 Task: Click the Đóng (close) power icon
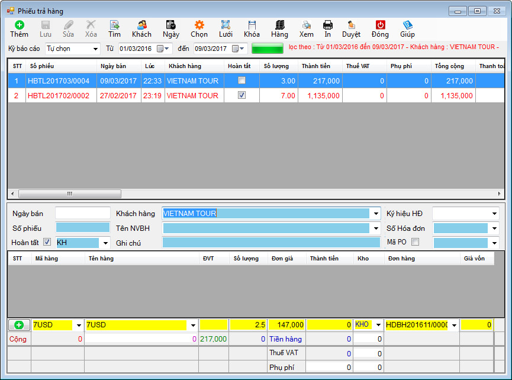[380, 25]
